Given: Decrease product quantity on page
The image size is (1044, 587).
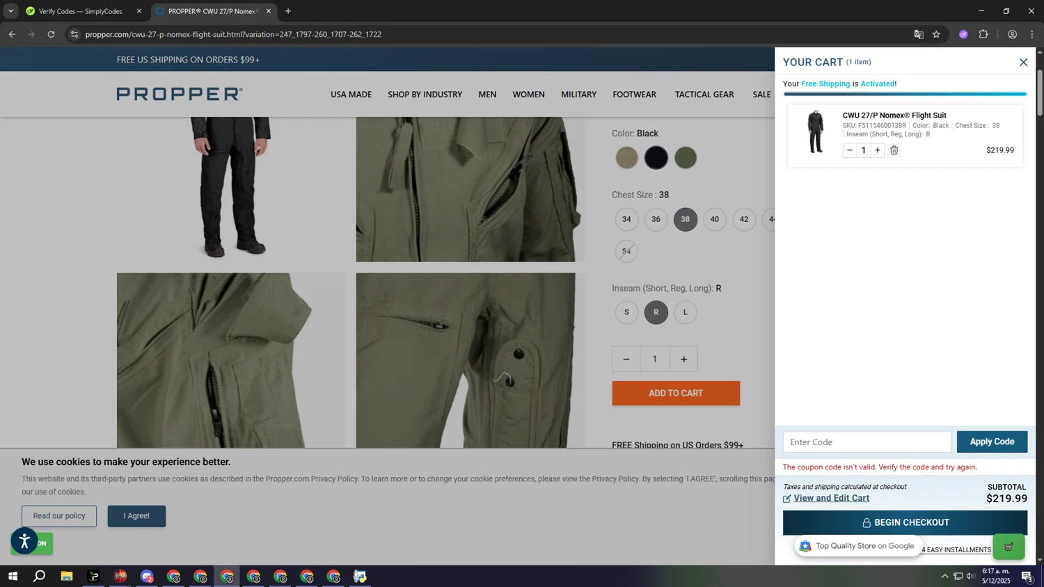Looking at the screenshot, I should (x=626, y=359).
